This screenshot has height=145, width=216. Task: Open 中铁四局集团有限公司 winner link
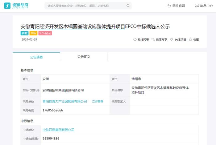58,130
